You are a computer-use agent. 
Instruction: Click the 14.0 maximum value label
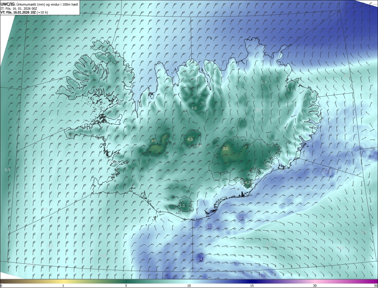(x=201, y=259)
